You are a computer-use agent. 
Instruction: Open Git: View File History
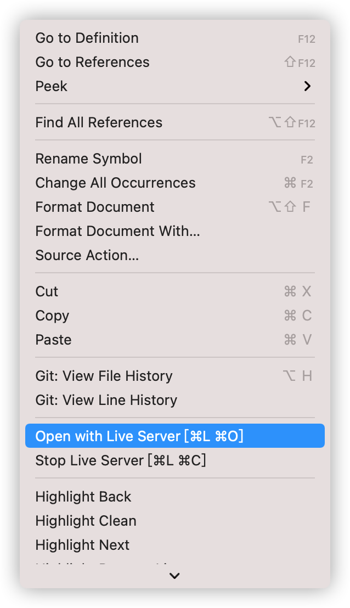175,376
